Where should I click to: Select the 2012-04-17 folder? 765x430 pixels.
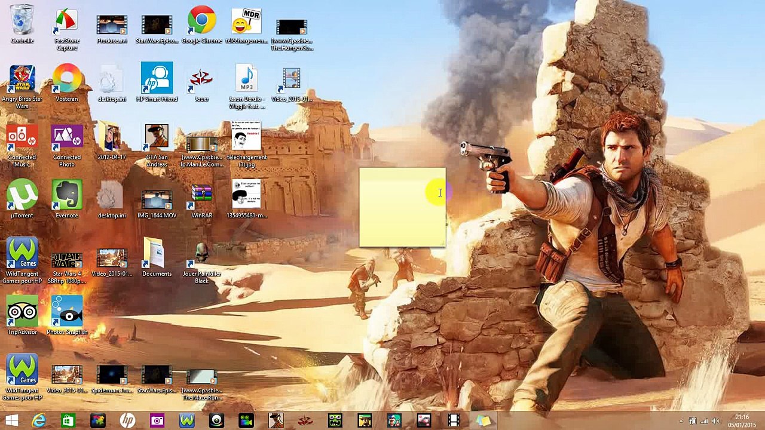112,141
